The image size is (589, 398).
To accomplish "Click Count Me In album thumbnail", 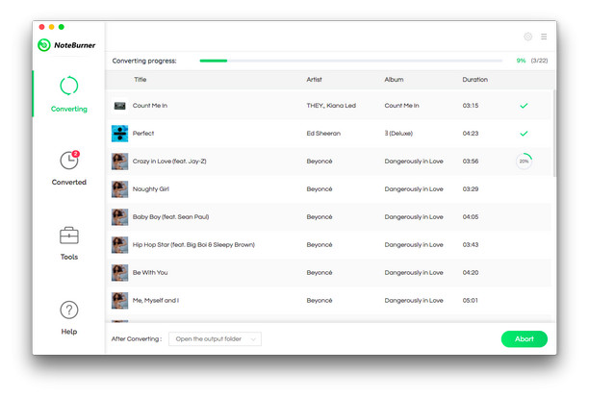I will pyautogui.click(x=120, y=106).
